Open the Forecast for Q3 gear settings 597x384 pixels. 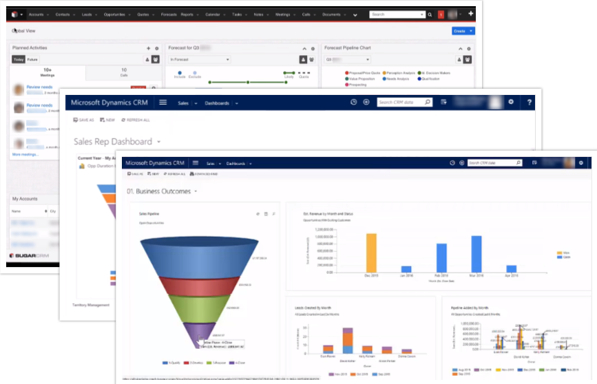313,49
